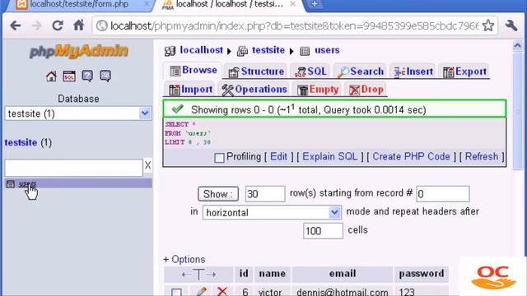Click the Create PHP Code link
This screenshot has width=527, height=296.
[x=411, y=156]
